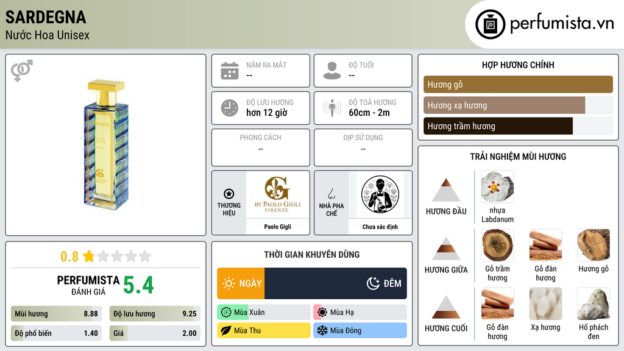Click the Hương đầu pyramid icon
The width and height of the screenshot is (624, 351).
[446, 190]
